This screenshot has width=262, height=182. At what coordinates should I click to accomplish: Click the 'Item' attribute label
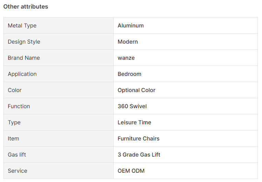pyautogui.click(x=13, y=139)
